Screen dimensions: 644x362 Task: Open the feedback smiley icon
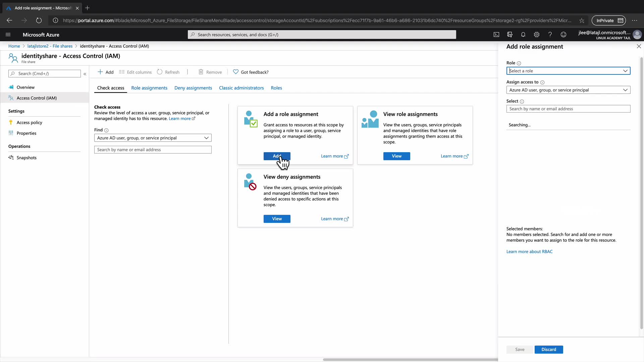point(563,35)
